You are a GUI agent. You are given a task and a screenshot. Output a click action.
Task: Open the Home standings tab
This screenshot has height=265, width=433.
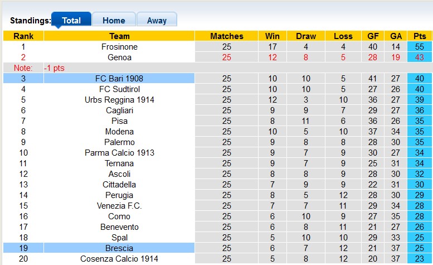point(114,21)
